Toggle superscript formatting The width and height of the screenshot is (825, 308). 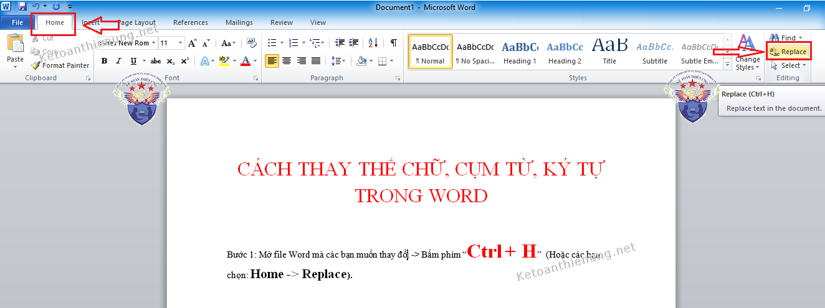pos(184,61)
